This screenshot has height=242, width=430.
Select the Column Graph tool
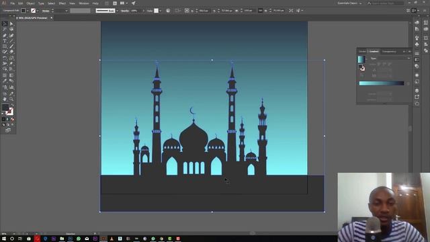pyautogui.click(x=11, y=87)
